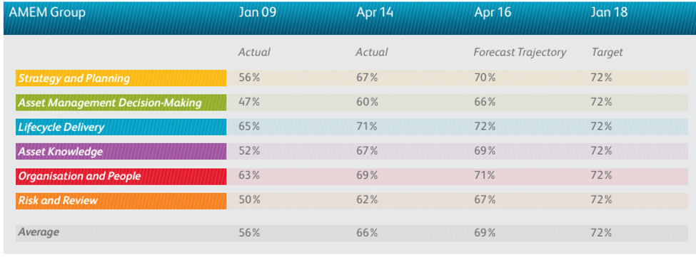
Task: Click the yellow Strategy and Planning label
Action: click(121, 78)
